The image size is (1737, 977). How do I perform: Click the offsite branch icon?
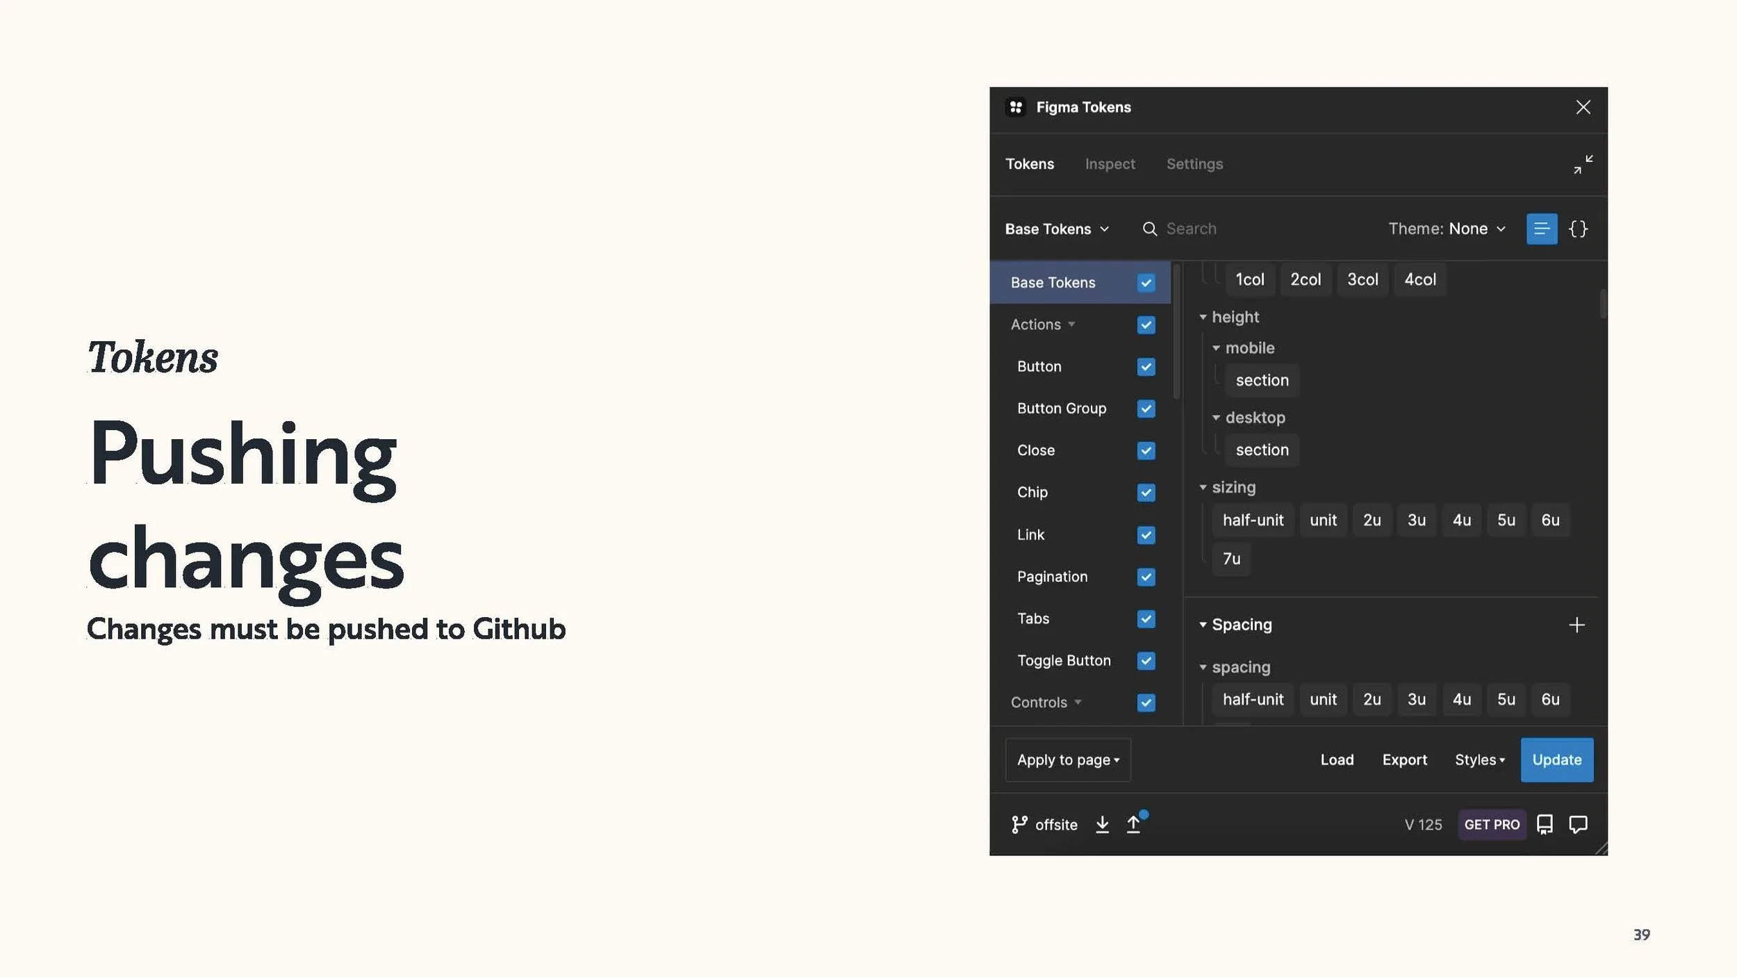[x=1019, y=824]
